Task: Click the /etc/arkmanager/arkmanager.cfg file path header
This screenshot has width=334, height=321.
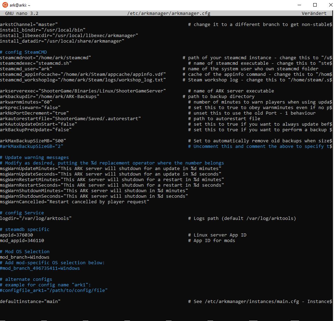Action: point(169,14)
